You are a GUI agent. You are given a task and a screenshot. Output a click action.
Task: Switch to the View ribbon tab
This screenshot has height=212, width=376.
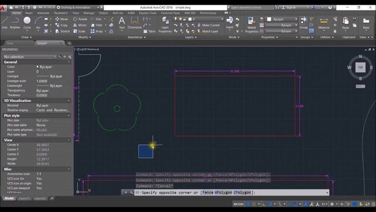coord(76,13)
